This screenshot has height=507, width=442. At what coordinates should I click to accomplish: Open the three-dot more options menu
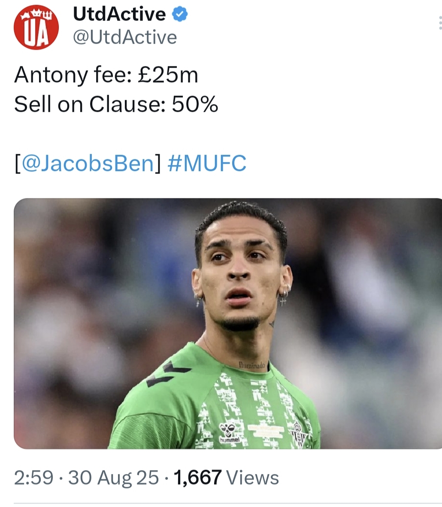pyautogui.click(x=440, y=23)
